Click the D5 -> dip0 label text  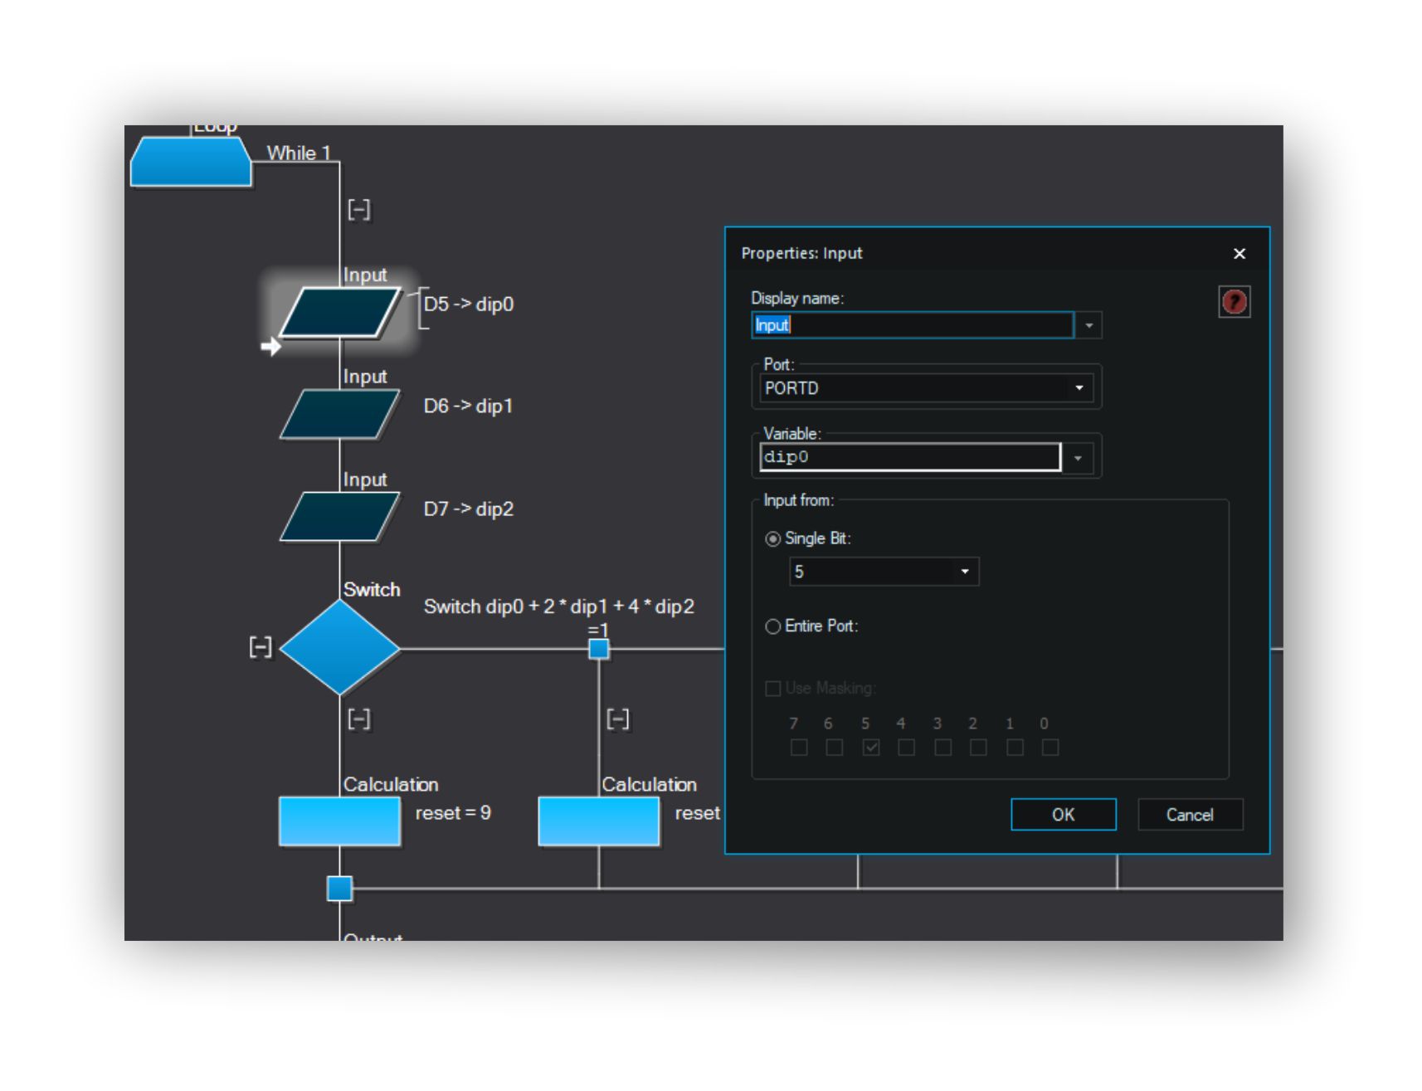[x=469, y=304]
